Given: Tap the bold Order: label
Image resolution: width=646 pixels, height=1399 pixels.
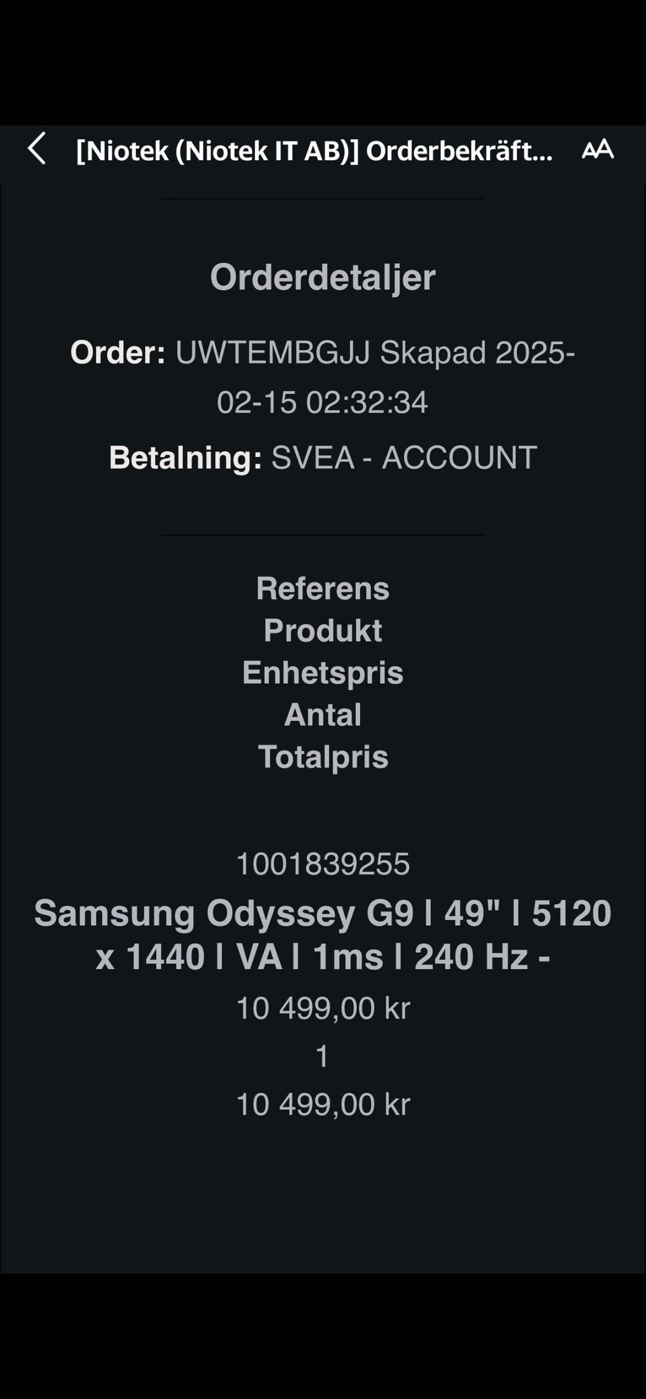Looking at the screenshot, I should 118,353.
